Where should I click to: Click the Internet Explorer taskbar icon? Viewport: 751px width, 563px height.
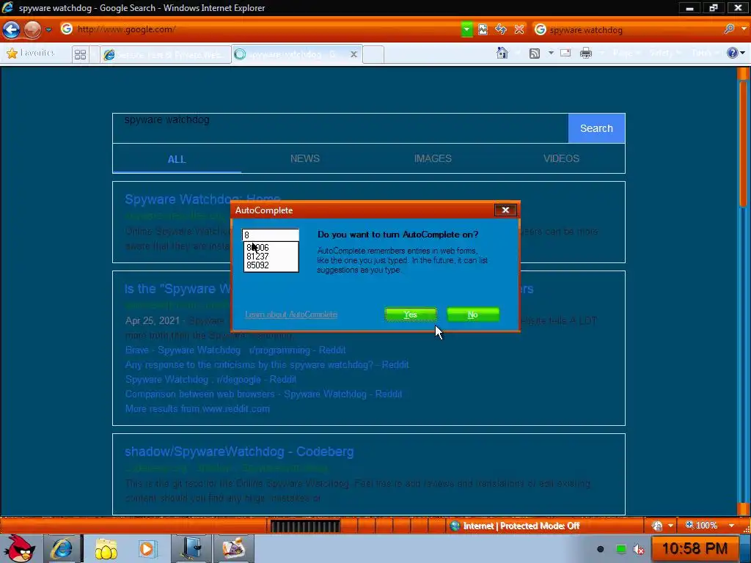point(62,548)
